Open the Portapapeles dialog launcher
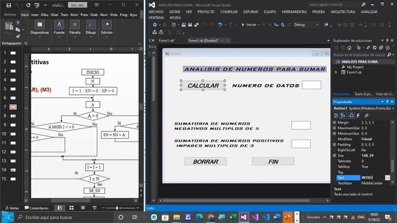 point(26,43)
